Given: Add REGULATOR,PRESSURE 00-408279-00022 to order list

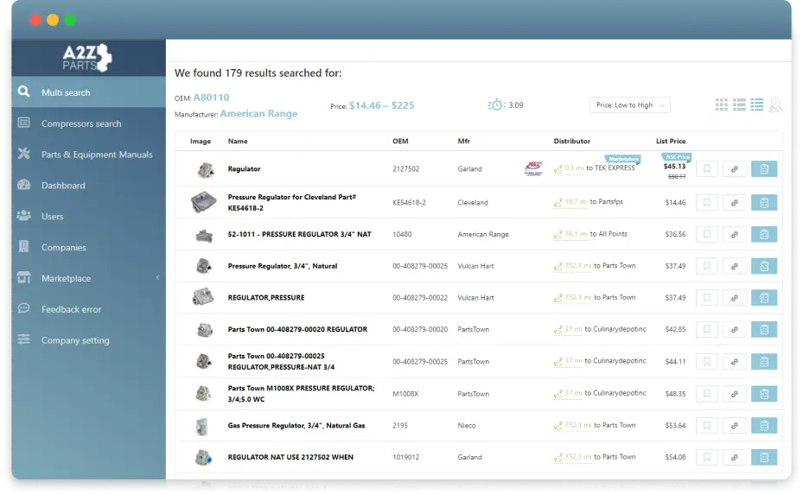Looking at the screenshot, I should click(764, 298).
